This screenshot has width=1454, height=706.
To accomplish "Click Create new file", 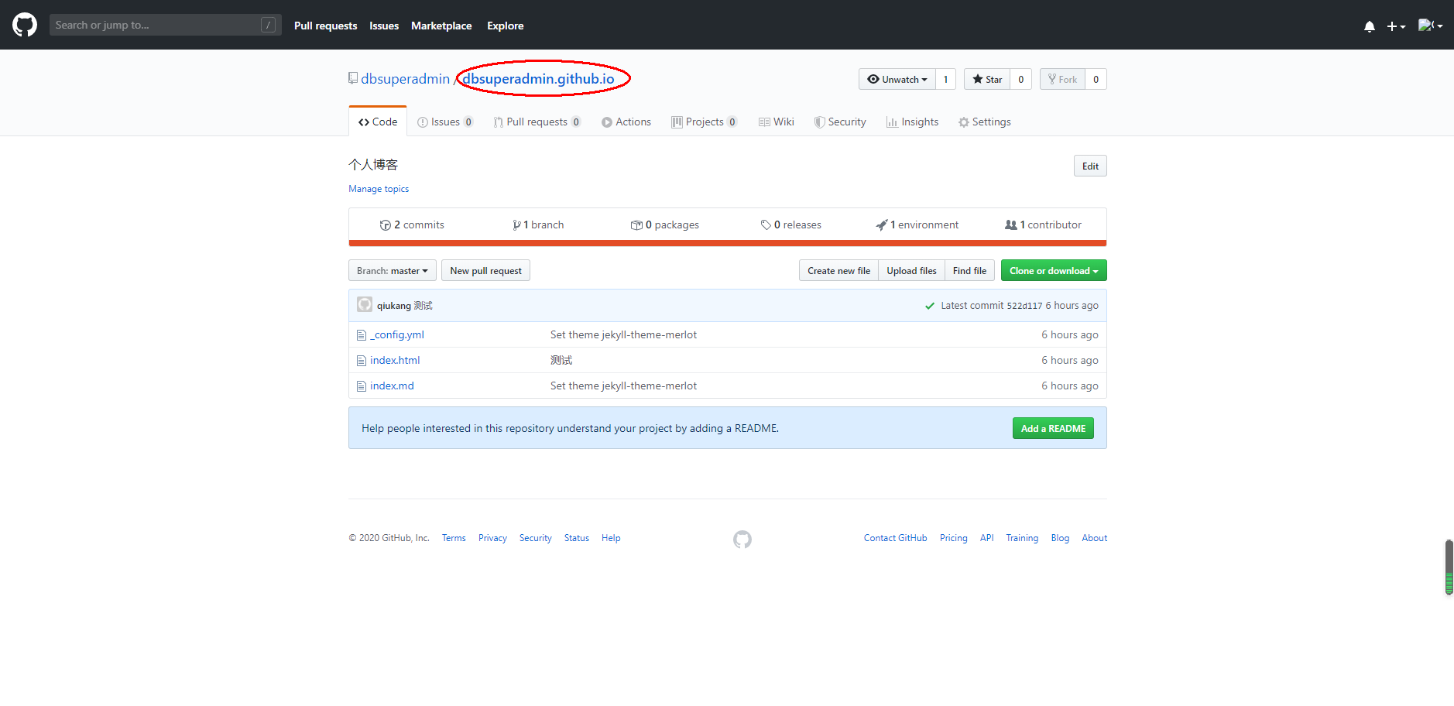I will pyautogui.click(x=838, y=270).
